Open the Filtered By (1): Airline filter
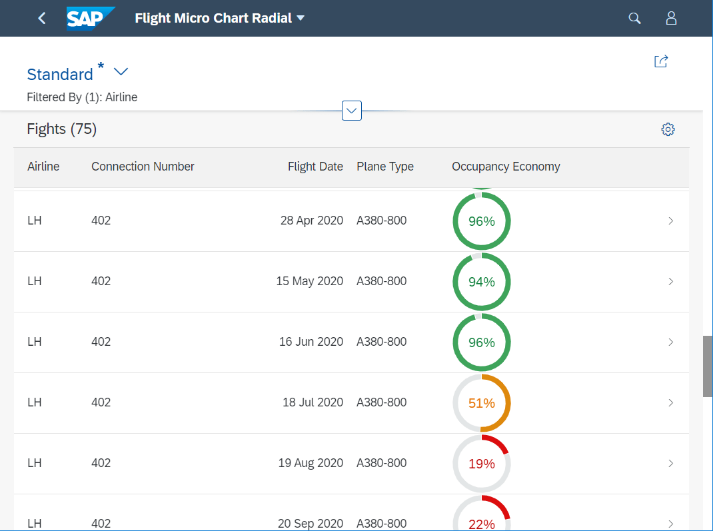The height and width of the screenshot is (531, 713). [x=82, y=97]
